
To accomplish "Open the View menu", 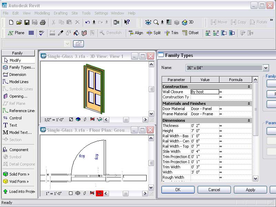I will coord(27,13).
